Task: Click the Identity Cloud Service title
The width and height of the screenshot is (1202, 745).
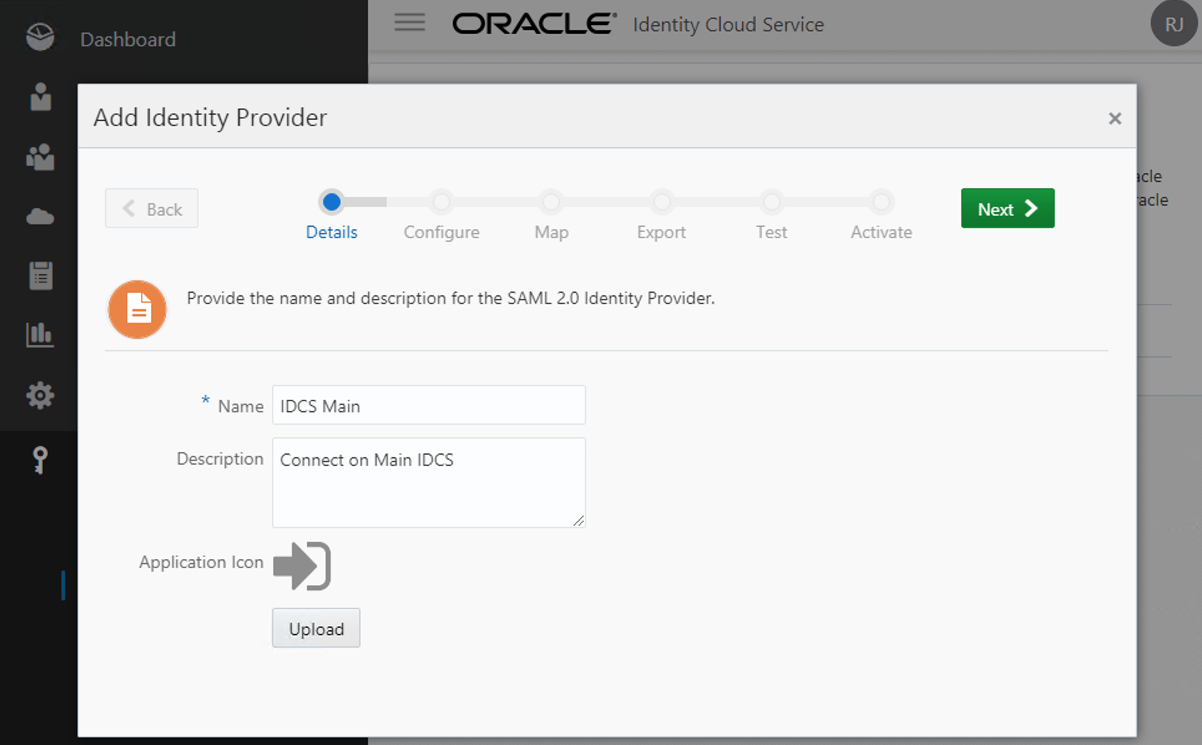Action: tap(728, 24)
